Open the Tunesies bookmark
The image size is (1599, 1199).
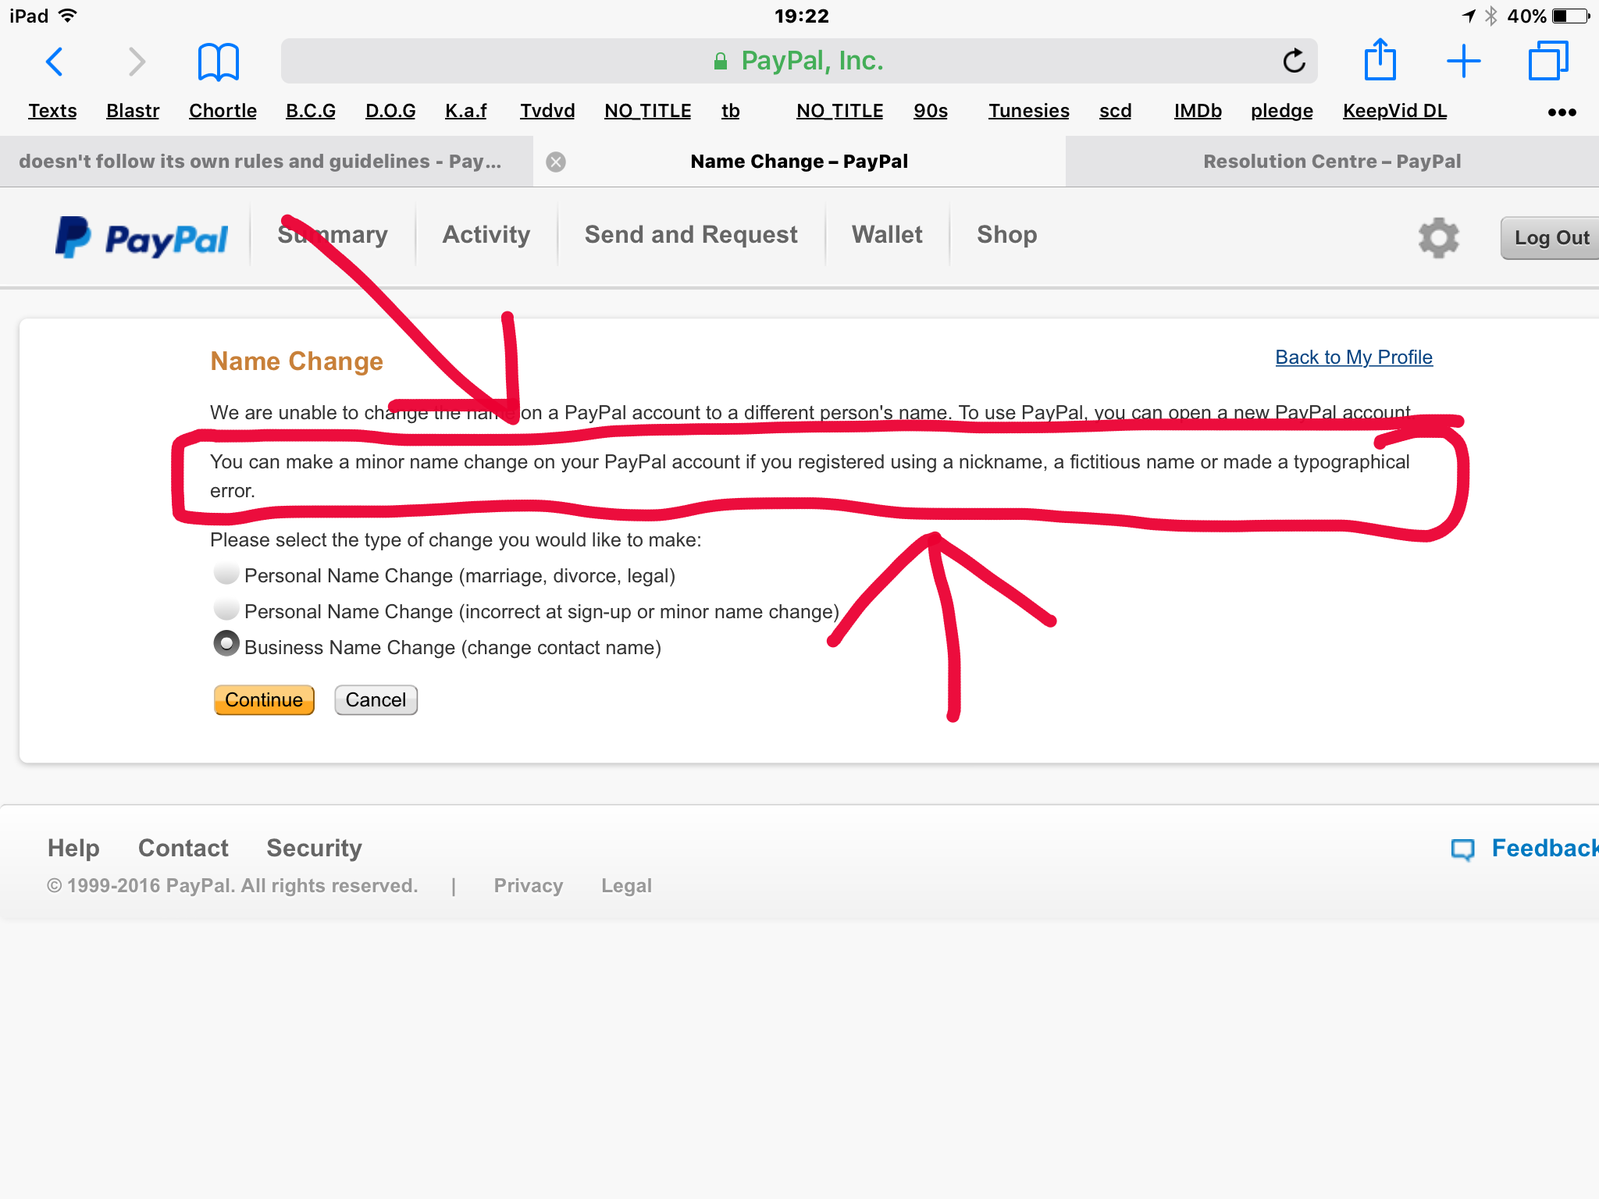coord(1029,112)
